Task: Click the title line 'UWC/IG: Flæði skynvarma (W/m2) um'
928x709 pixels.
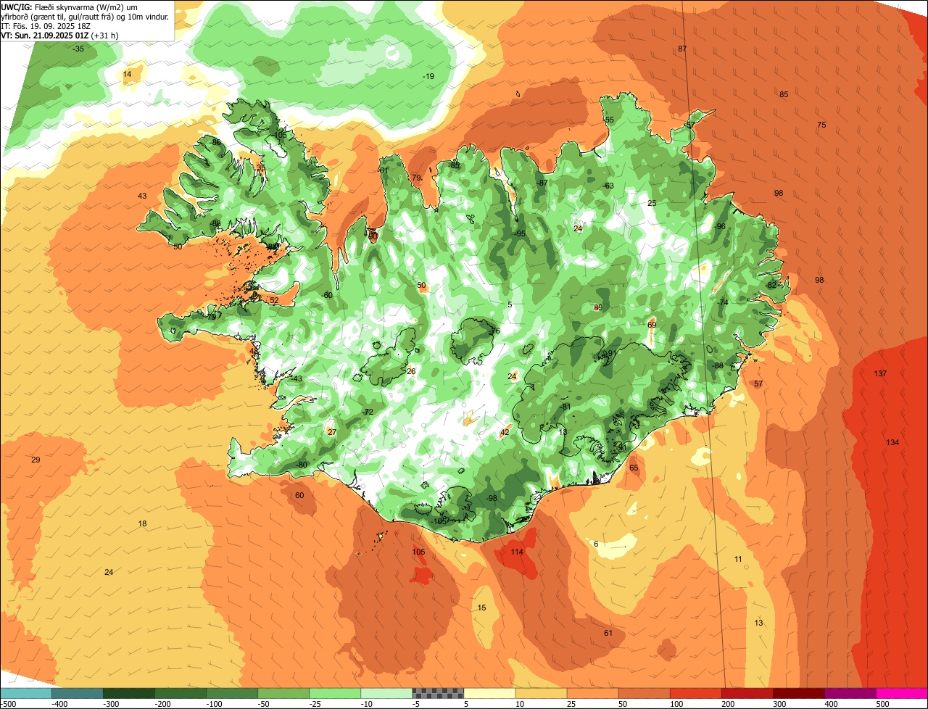Action: click(x=69, y=6)
